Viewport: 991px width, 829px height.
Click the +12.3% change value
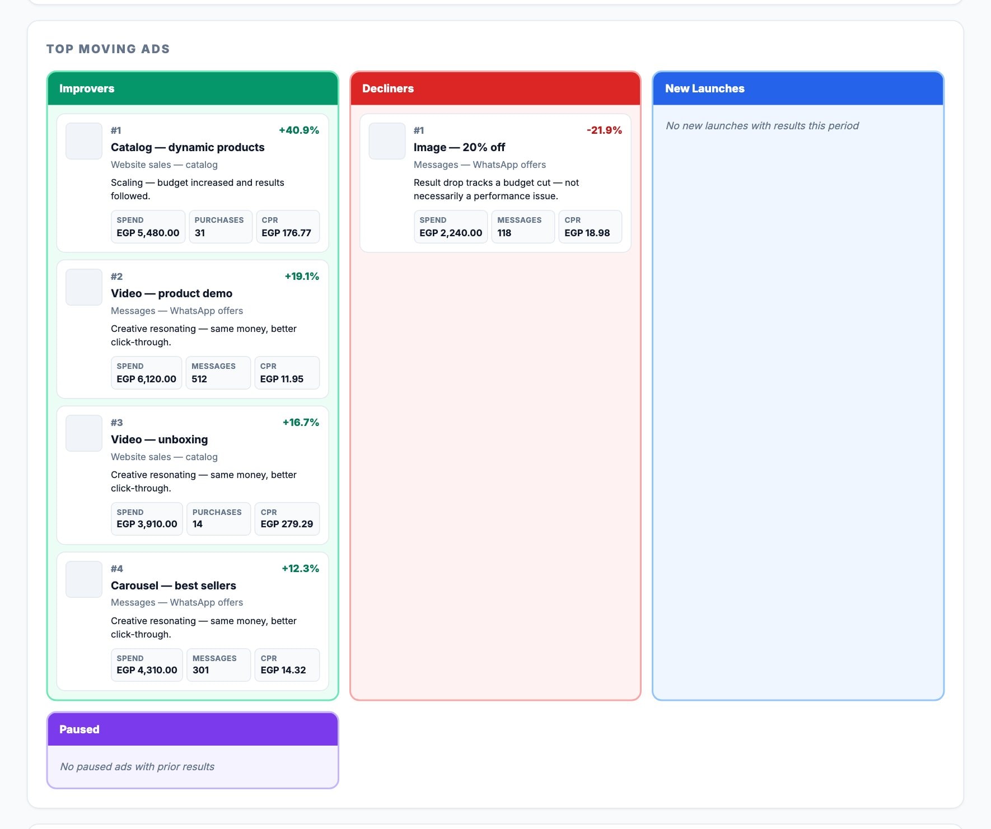point(300,569)
